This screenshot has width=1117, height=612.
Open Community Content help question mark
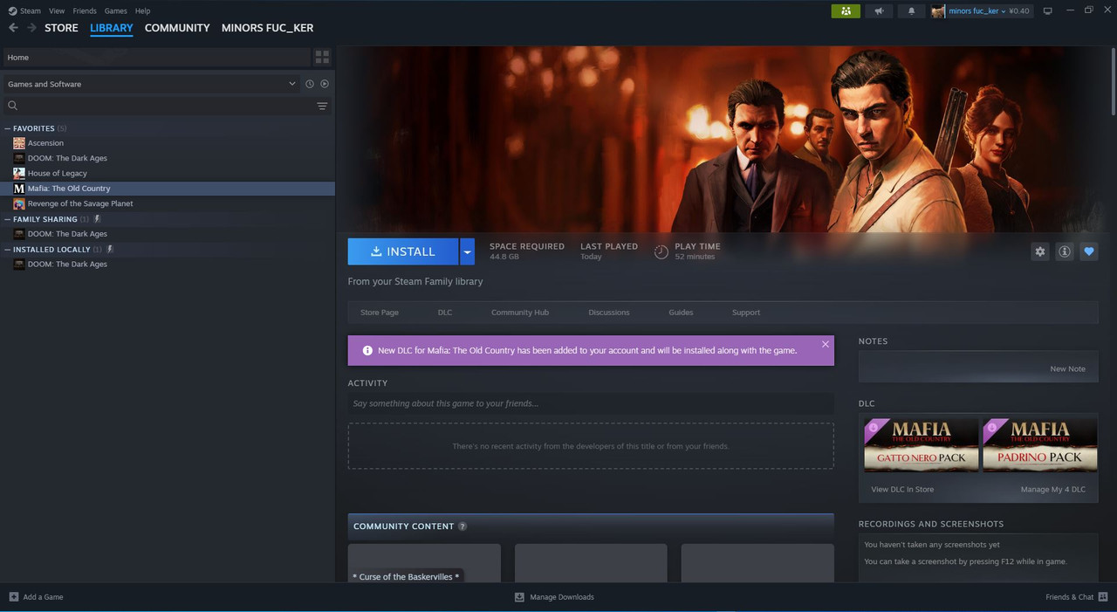463,526
